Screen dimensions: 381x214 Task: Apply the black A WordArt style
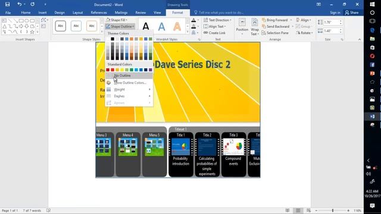tap(146, 26)
